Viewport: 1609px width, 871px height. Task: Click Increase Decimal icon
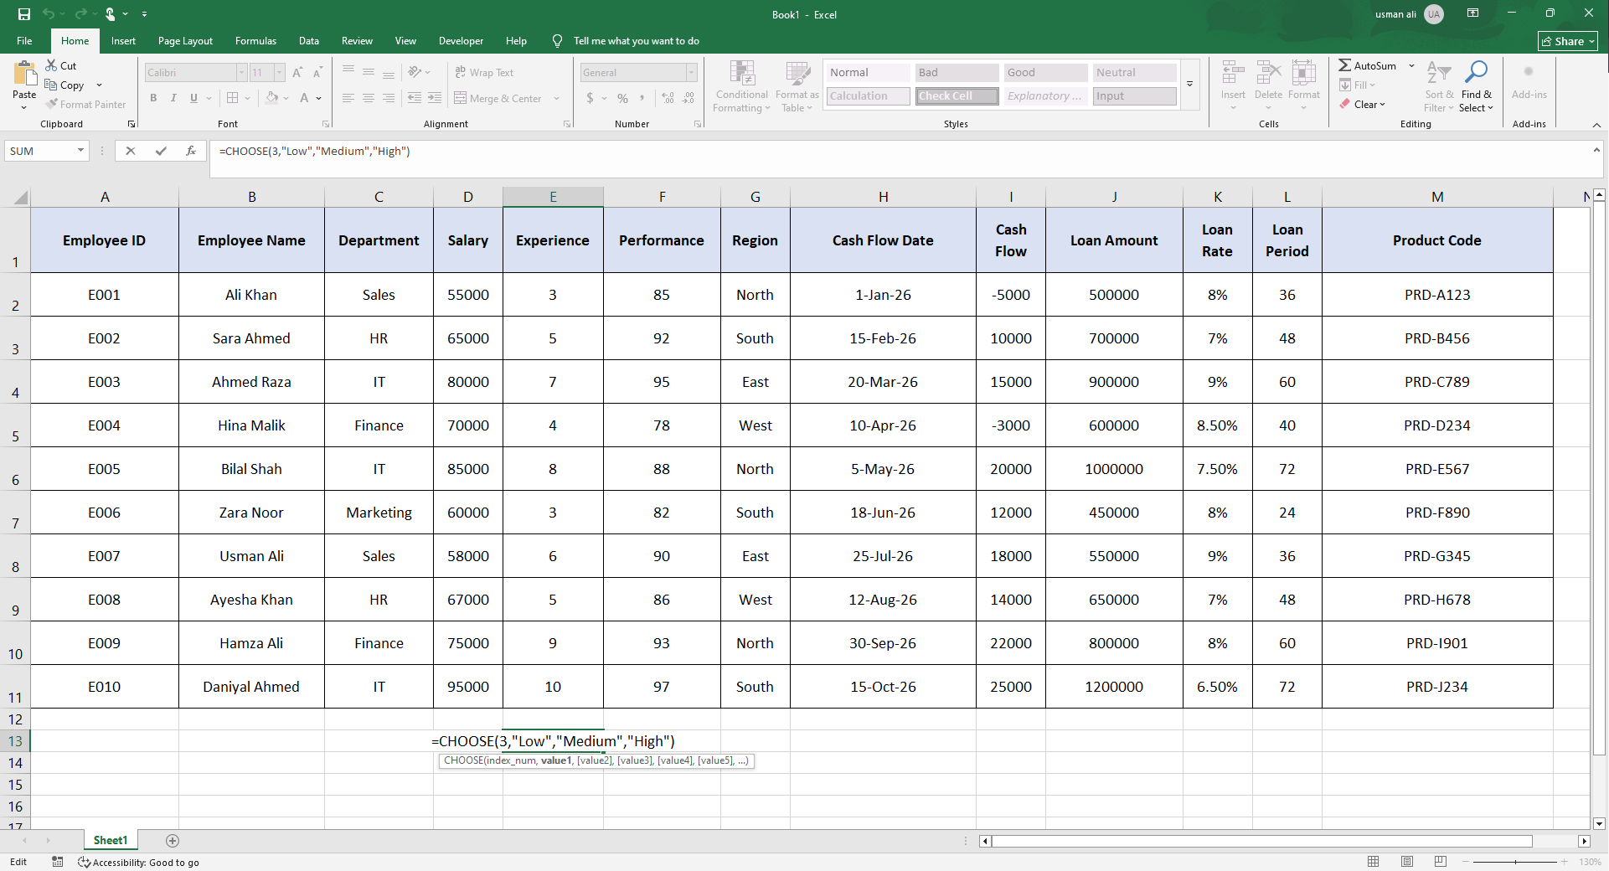pyautogui.click(x=668, y=98)
